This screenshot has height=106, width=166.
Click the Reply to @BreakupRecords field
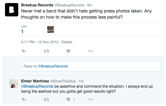click(91, 66)
